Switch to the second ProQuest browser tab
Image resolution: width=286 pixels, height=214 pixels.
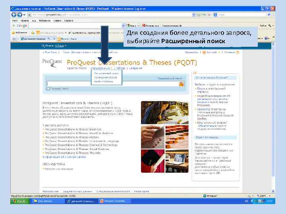click(x=75, y=39)
